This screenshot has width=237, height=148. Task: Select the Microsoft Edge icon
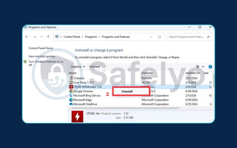(71, 100)
